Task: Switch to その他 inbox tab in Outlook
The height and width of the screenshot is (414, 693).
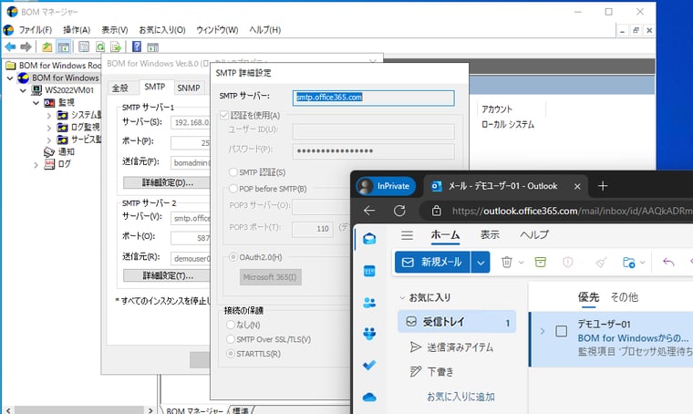Action: tap(624, 297)
